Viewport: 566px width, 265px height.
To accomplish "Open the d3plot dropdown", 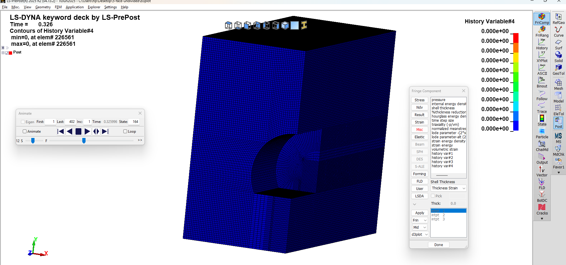I will click(x=420, y=235).
